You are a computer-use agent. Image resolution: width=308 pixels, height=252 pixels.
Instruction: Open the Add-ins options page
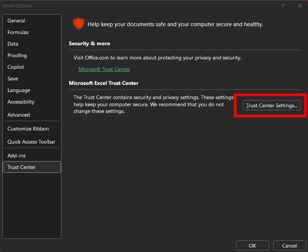(x=16, y=155)
